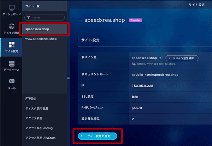Click the SSL設定 row label

pyautogui.click(x=87, y=97)
